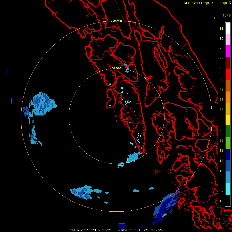Select the bright yellow legend swatch
The width and height of the screenshot is (232, 232).
click(228, 120)
